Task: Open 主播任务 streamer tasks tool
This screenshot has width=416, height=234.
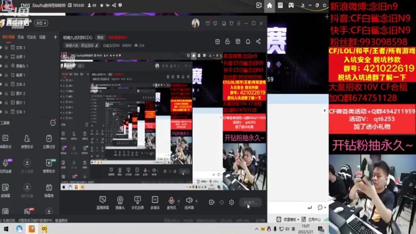Action: click(x=49, y=141)
